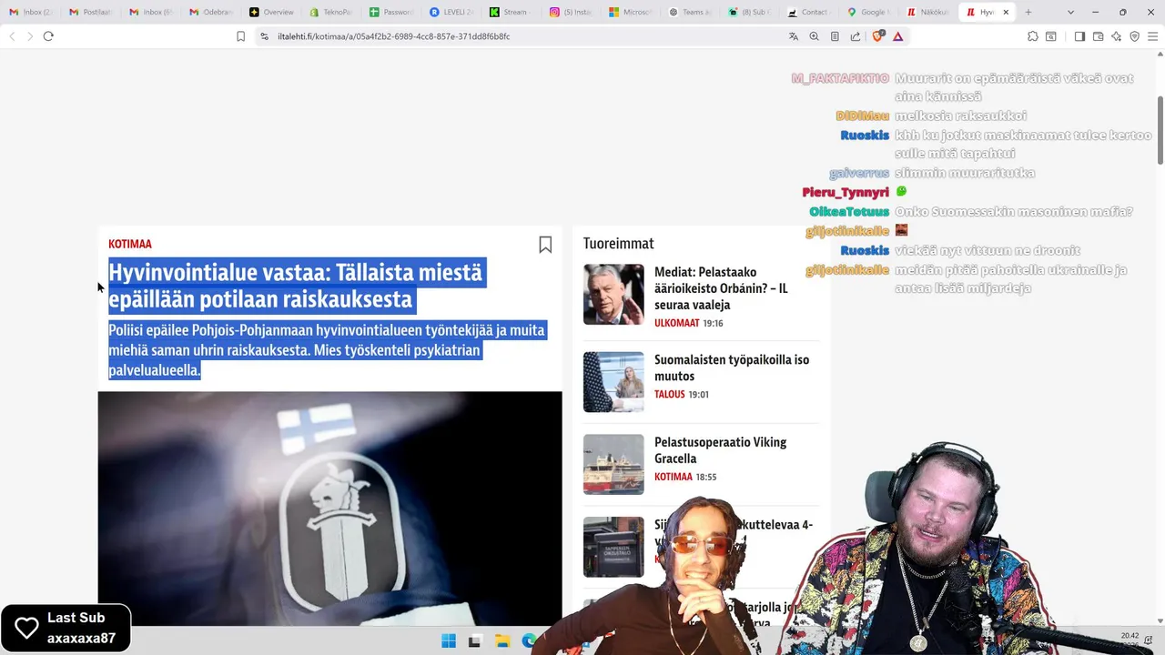This screenshot has height=655, width=1165.
Task: Click the KOTIMAA category link above headline
Action: coord(130,244)
